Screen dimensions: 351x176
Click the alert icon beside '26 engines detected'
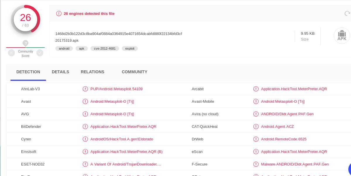point(59,14)
